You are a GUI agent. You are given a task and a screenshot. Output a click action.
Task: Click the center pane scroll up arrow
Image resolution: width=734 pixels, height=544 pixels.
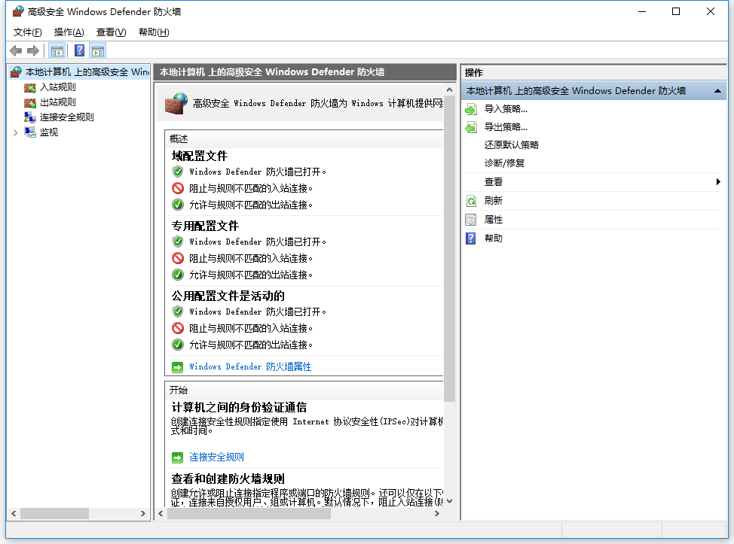(x=449, y=90)
